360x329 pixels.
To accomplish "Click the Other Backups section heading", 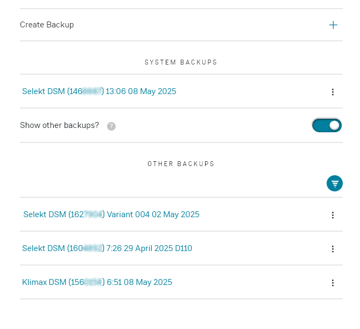I will [x=181, y=164].
